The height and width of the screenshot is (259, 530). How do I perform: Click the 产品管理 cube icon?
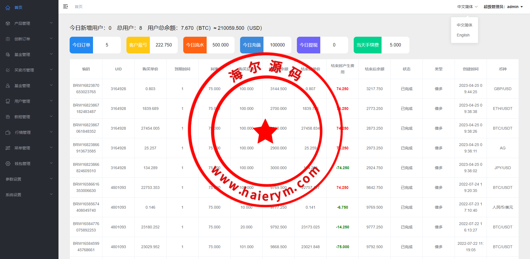tap(8, 23)
